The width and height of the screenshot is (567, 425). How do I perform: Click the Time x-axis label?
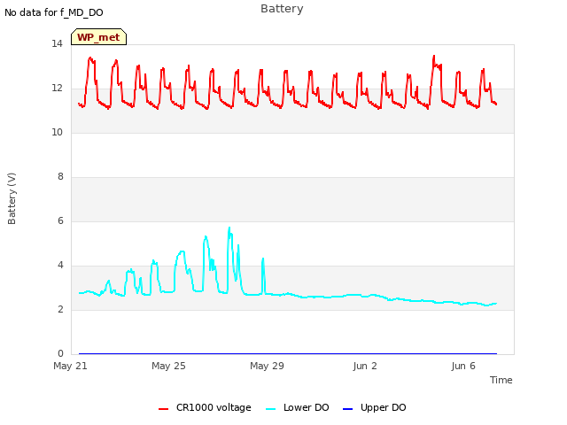pos(501,380)
